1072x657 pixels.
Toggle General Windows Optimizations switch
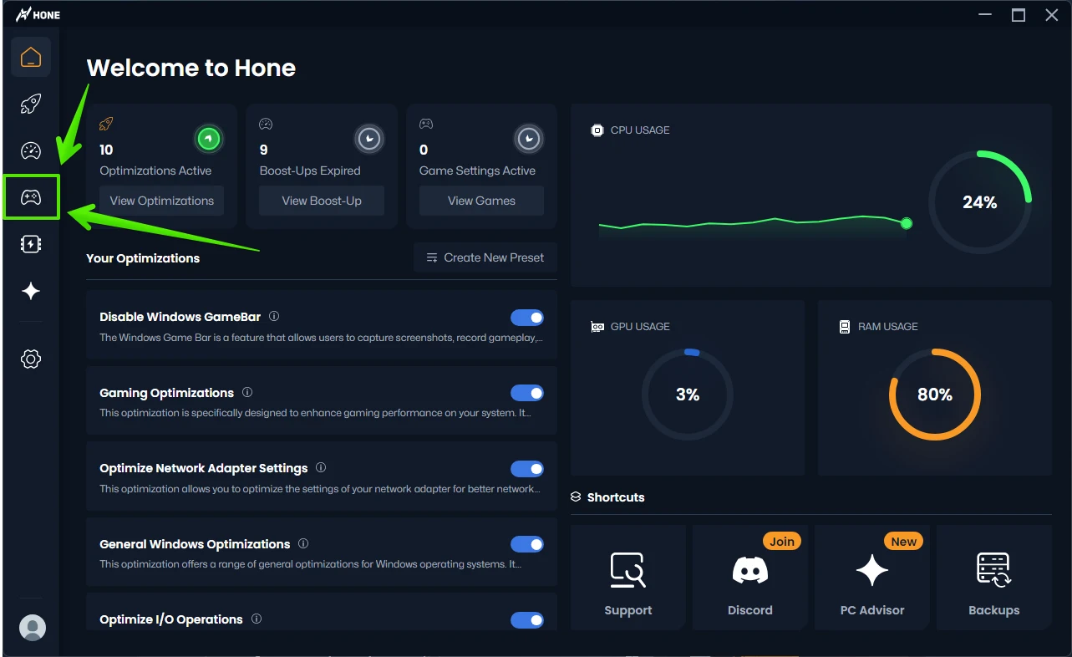[526, 544]
